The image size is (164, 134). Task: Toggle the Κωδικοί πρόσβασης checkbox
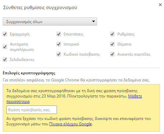(x=59, y=54)
